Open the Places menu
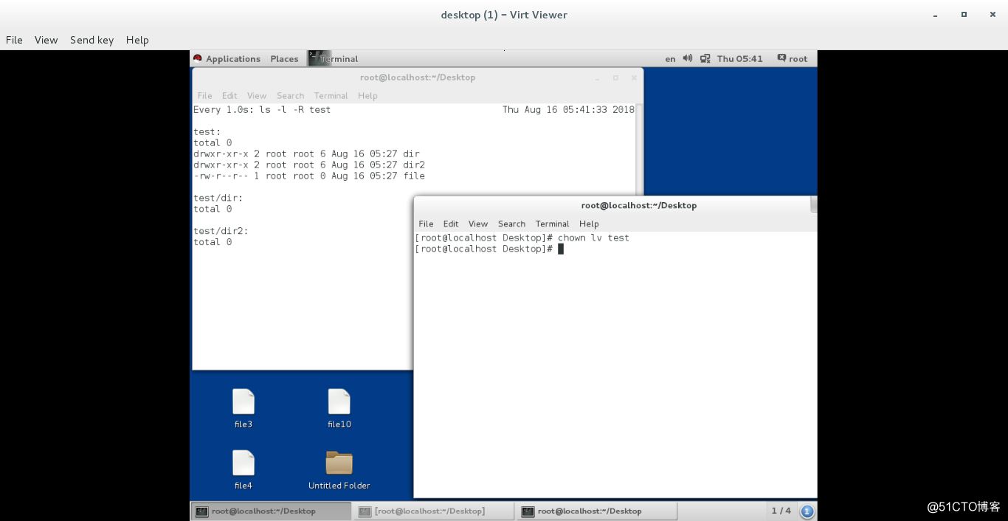Image resolution: width=1008 pixels, height=521 pixels. 284,58
